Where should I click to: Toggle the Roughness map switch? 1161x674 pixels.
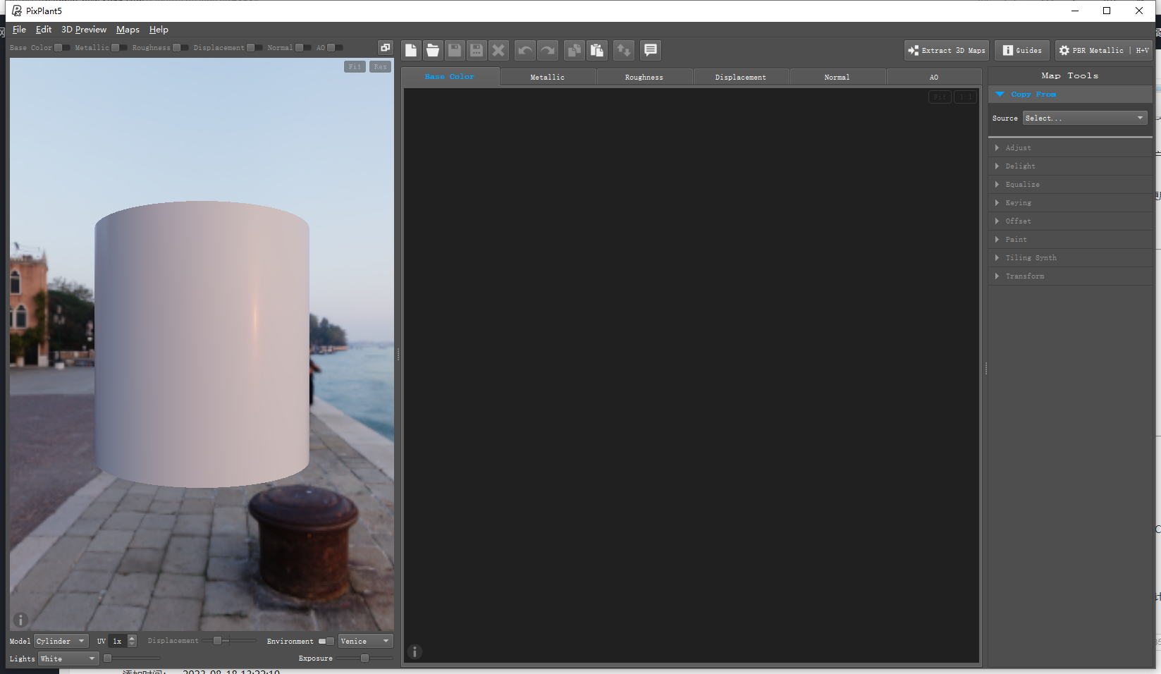point(180,47)
